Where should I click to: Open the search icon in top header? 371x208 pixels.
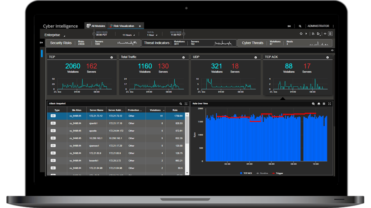pyautogui.click(x=300, y=26)
